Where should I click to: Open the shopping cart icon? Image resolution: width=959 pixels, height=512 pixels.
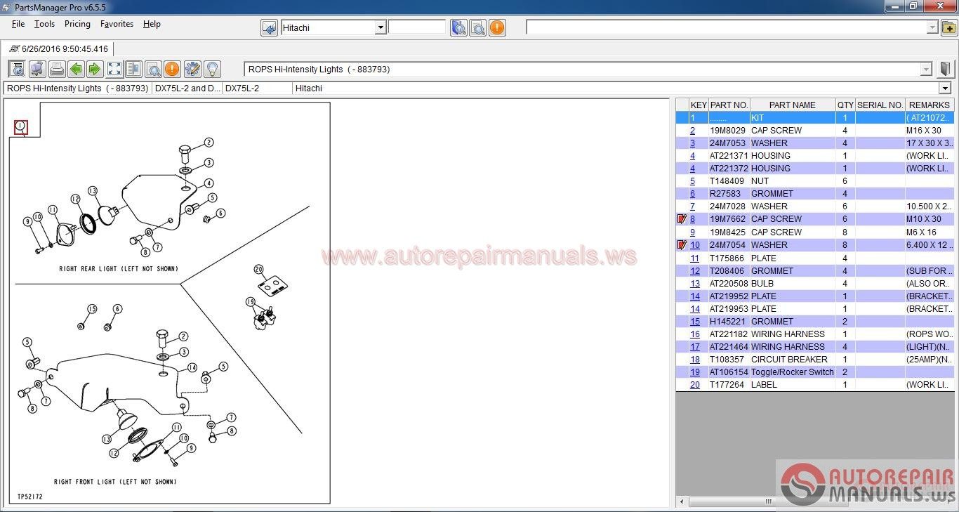(37, 69)
